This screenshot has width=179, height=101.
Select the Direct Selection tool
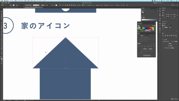tap(1, 11)
